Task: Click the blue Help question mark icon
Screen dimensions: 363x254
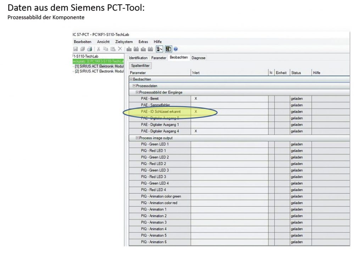Action: (x=175, y=49)
